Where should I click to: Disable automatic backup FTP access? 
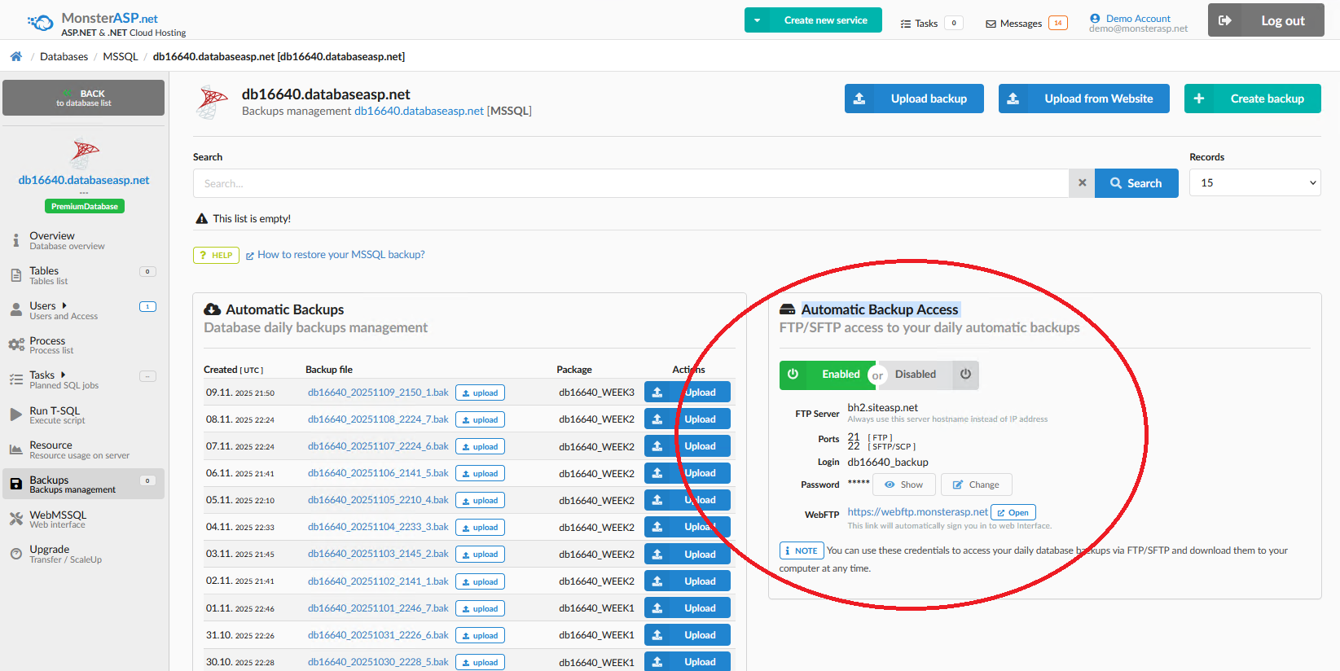916,375
